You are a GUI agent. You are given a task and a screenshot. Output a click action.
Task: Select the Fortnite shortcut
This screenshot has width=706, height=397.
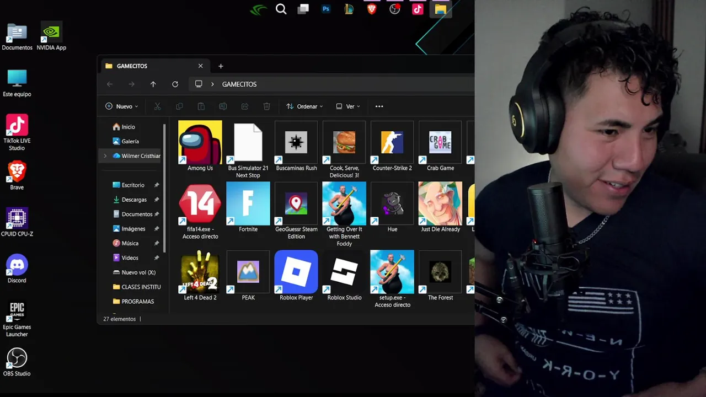[x=248, y=207]
